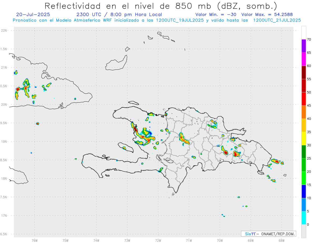Click the '30' value on the color scale

309,145
